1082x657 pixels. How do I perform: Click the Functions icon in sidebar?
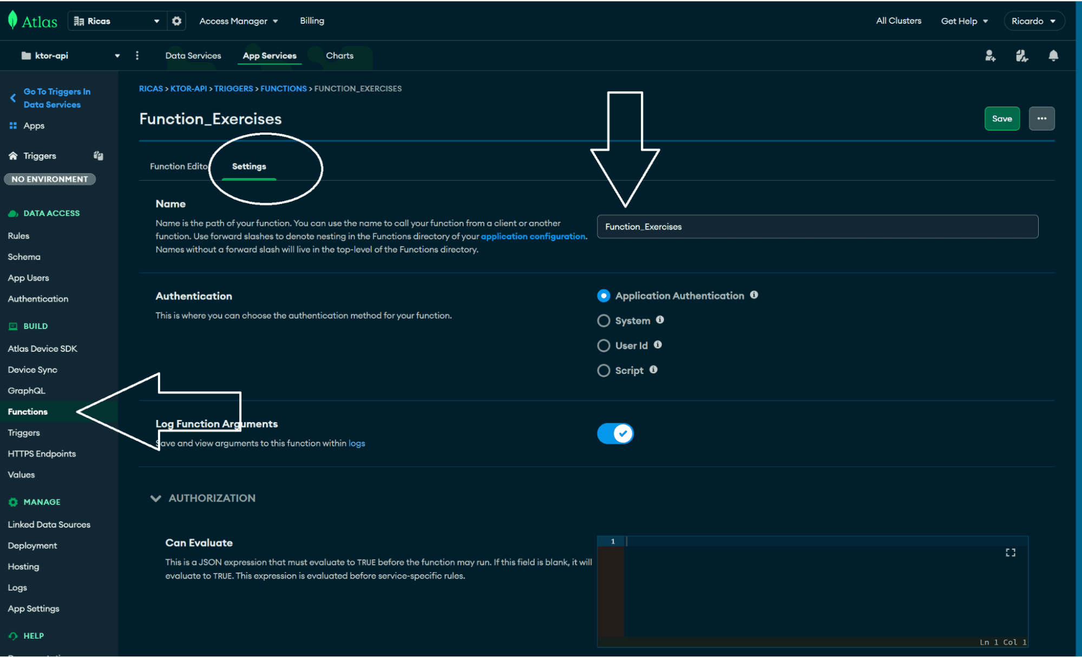pos(27,411)
